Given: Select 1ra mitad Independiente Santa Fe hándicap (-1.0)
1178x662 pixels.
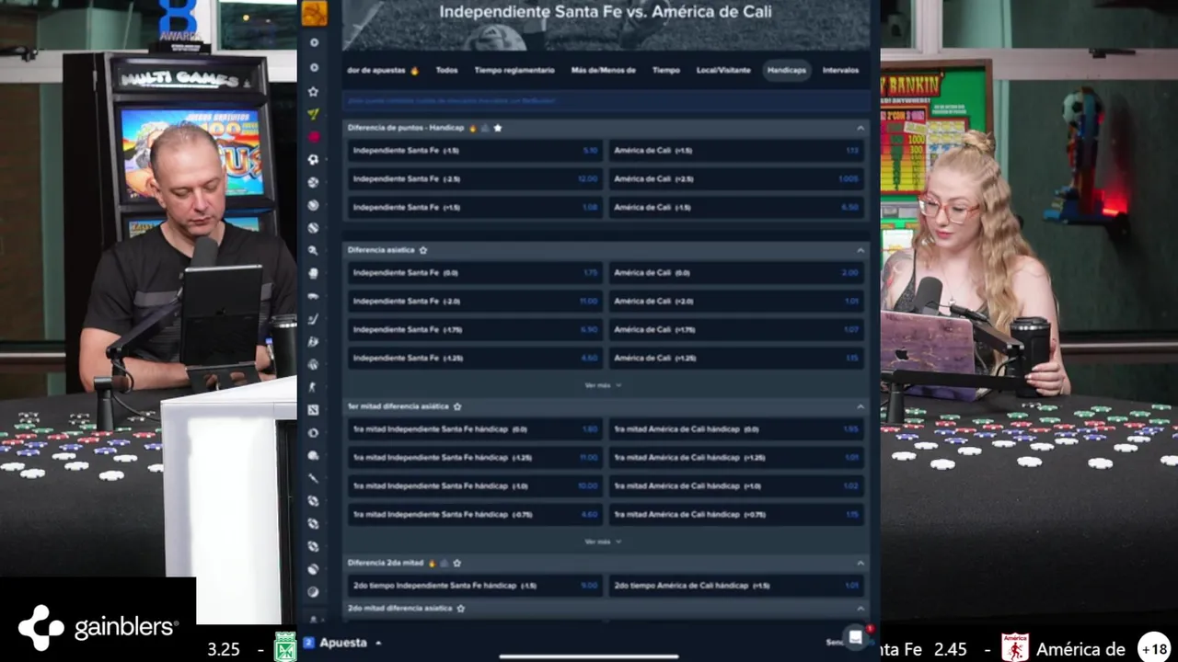Looking at the screenshot, I should pyautogui.click(x=475, y=486).
